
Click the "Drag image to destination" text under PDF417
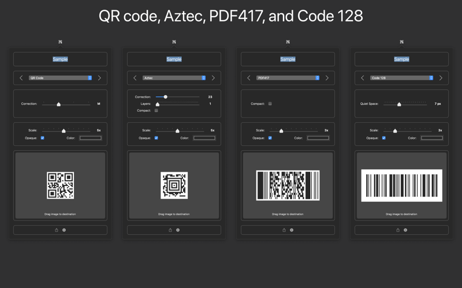[x=288, y=214]
